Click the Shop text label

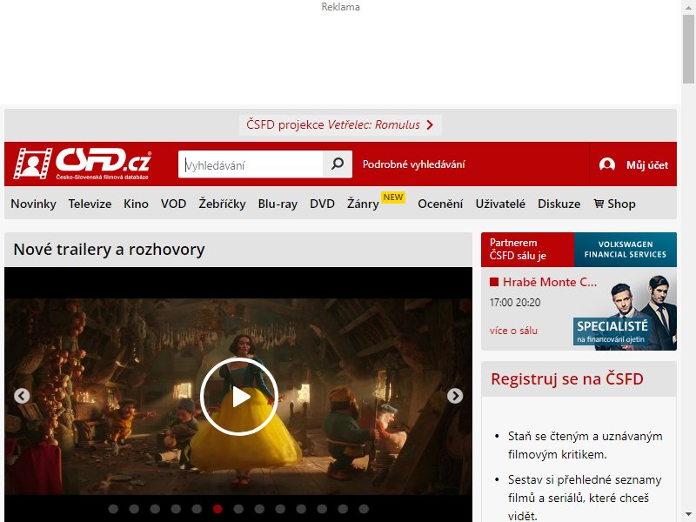[621, 204]
